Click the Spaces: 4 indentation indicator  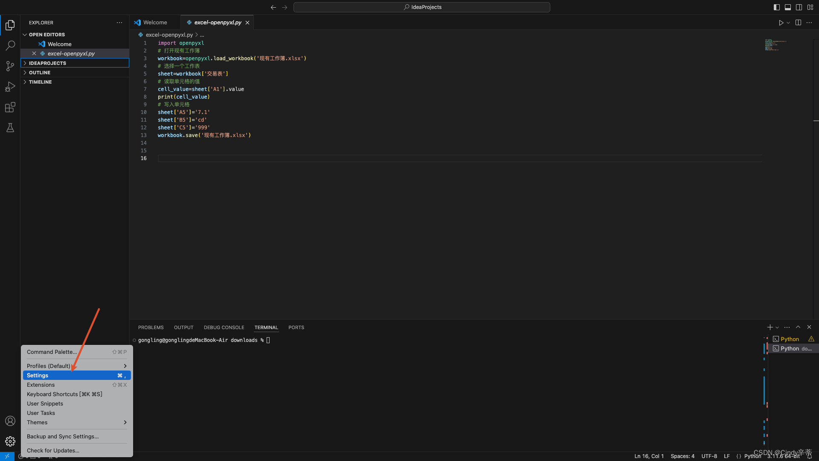[683, 456]
